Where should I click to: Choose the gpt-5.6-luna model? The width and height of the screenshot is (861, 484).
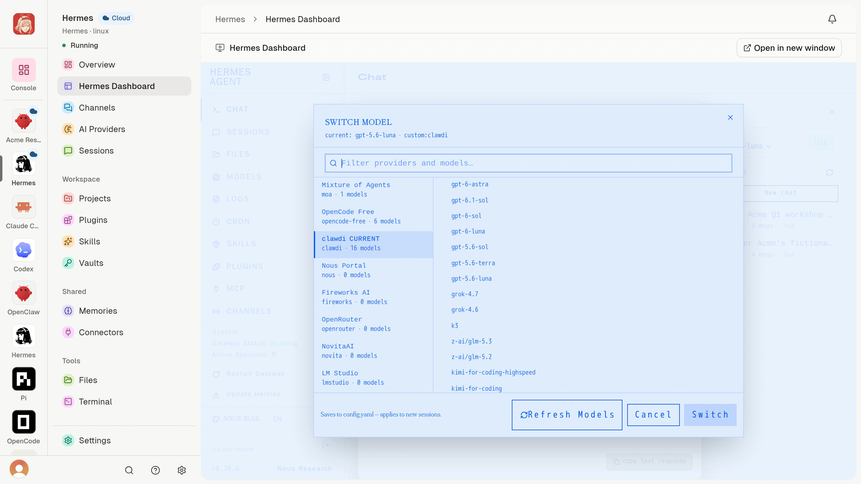pyautogui.click(x=471, y=278)
